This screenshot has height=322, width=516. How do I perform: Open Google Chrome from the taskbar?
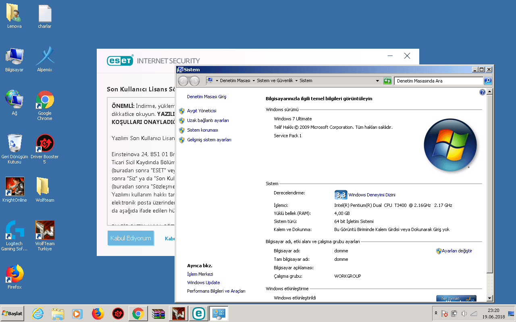pos(138,313)
